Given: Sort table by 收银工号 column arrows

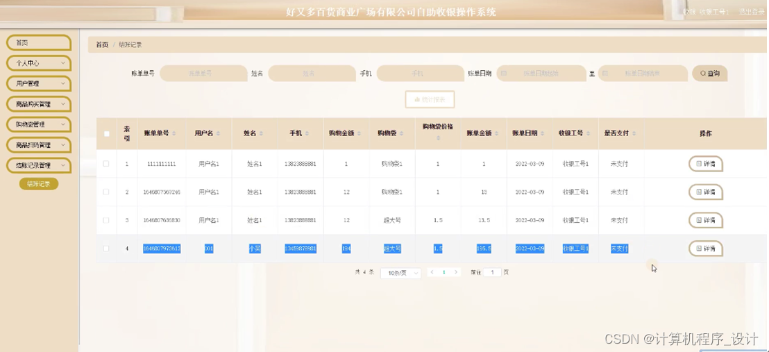Looking at the screenshot, I should [x=589, y=133].
